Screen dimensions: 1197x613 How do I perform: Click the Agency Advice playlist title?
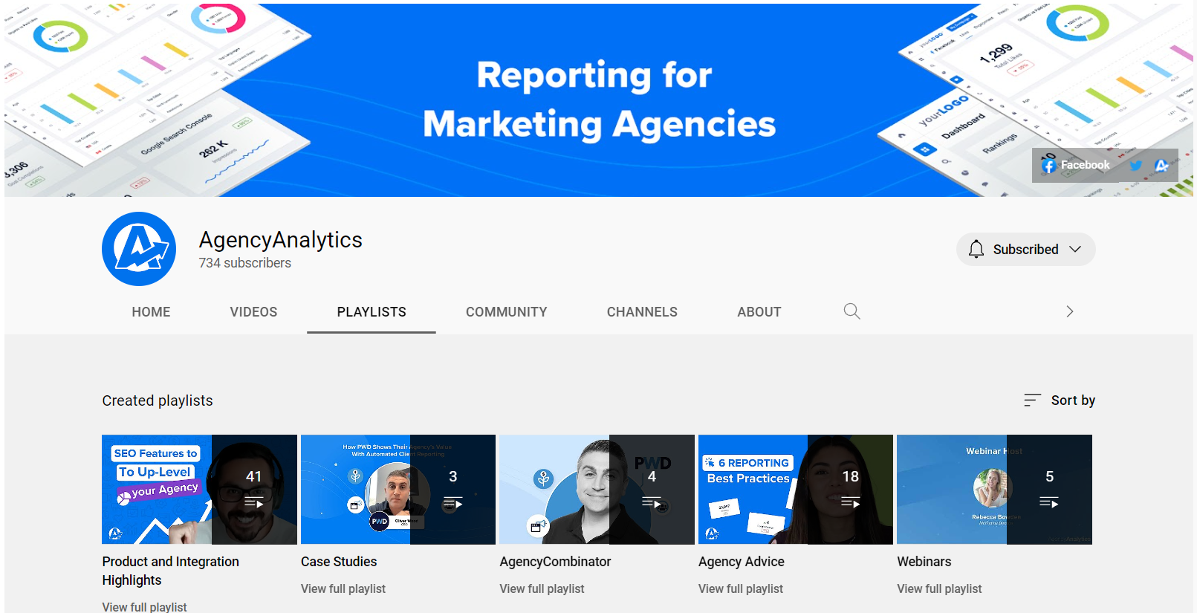coord(742,562)
